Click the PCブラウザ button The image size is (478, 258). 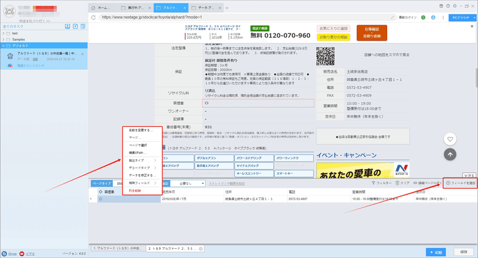click(x=460, y=18)
